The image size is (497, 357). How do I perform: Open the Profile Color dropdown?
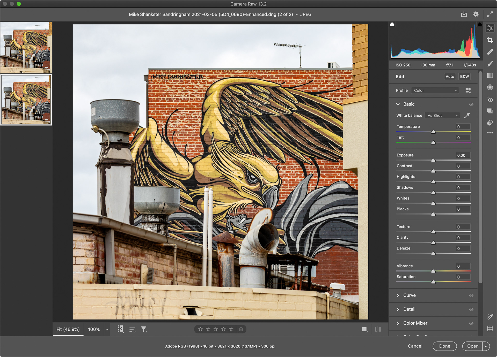click(435, 90)
